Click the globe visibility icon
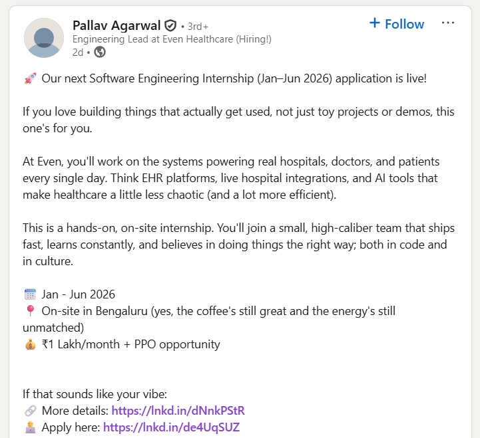 click(100, 52)
